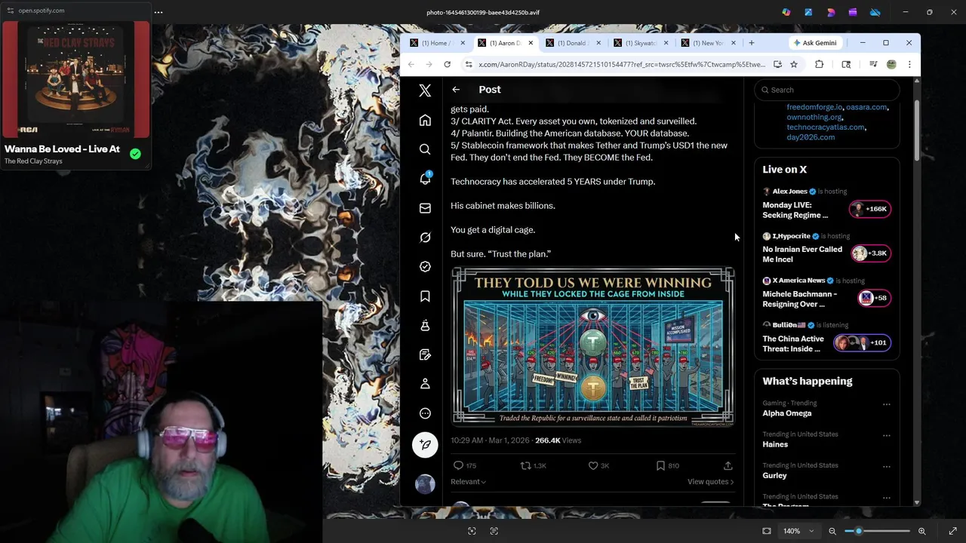The height and width of the screenshot is (543, 966).
Task: Open Michele Bachmann live space +58
Action: point(827,294)
